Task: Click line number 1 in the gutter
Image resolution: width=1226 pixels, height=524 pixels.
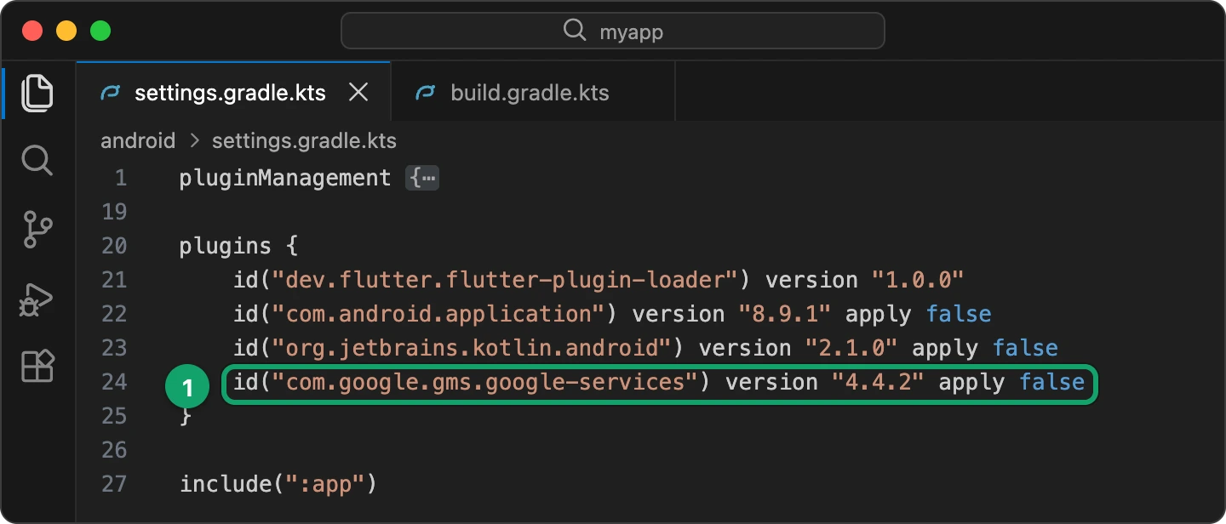Action: pos(121,178)
